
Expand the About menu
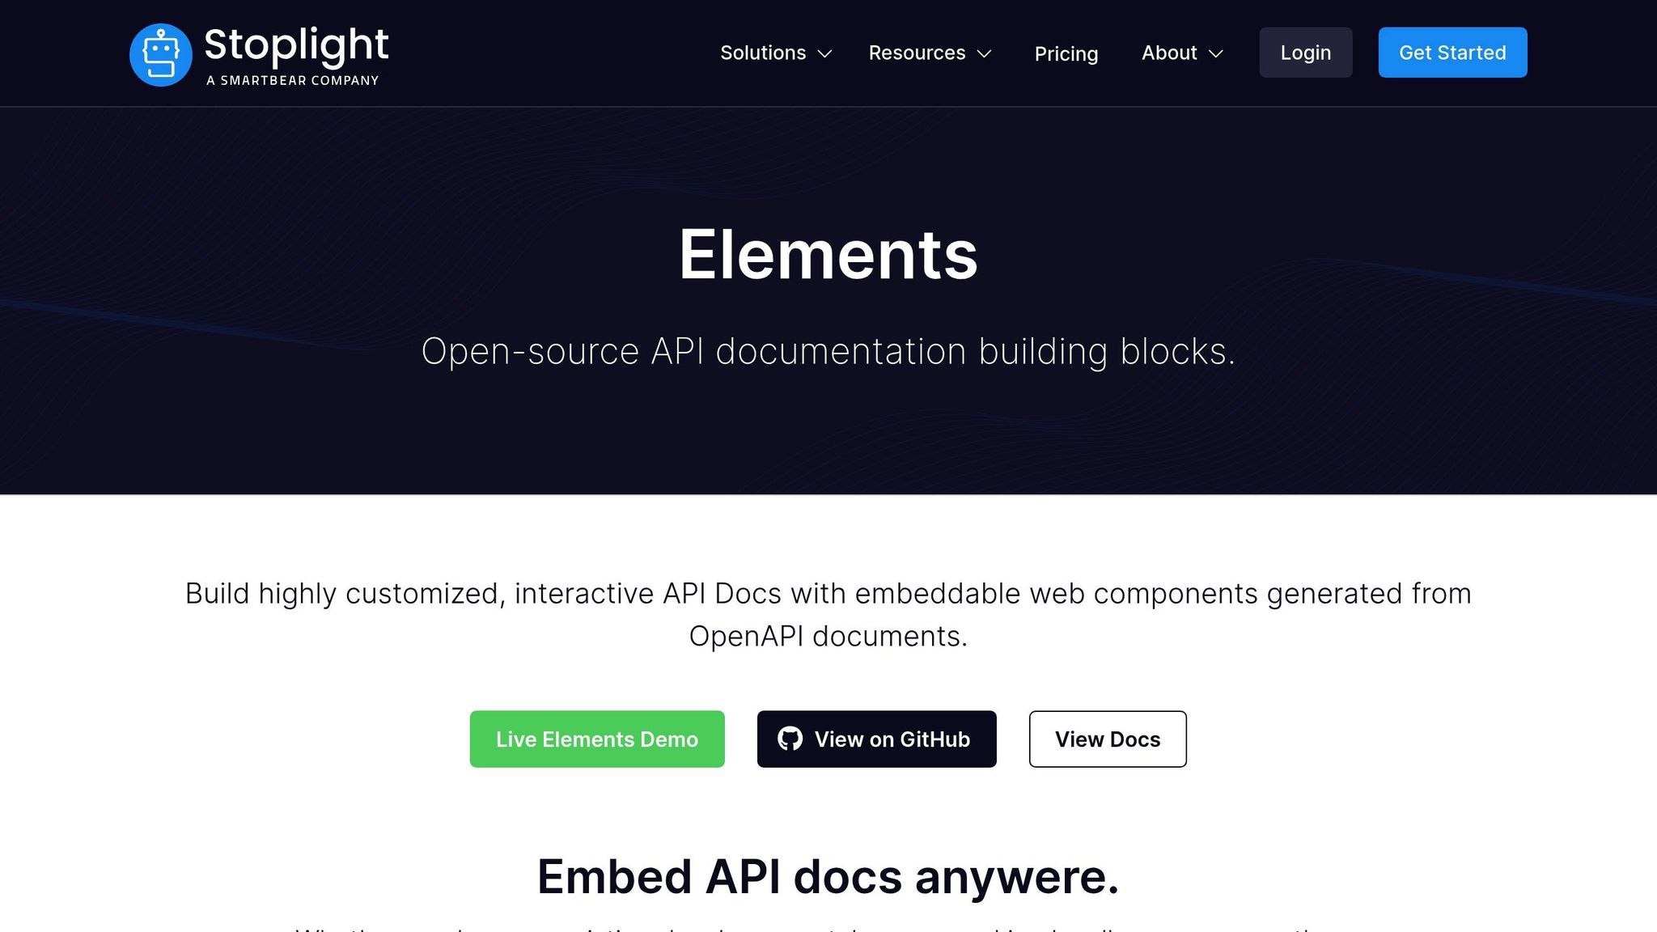(1182, 53)
